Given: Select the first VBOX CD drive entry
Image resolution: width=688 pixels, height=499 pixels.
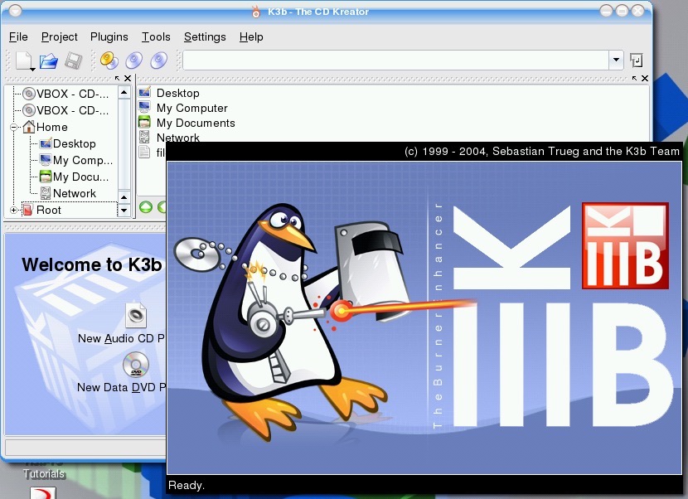Looking at the screenshot, I should pyautogui.click(x=72, y=94).
